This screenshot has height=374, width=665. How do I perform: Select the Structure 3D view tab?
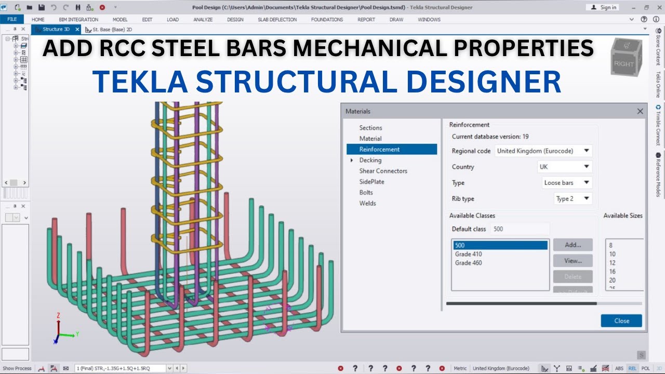point(56,30)
